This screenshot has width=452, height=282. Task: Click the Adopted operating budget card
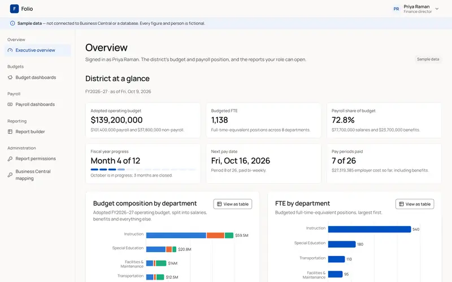143,120
